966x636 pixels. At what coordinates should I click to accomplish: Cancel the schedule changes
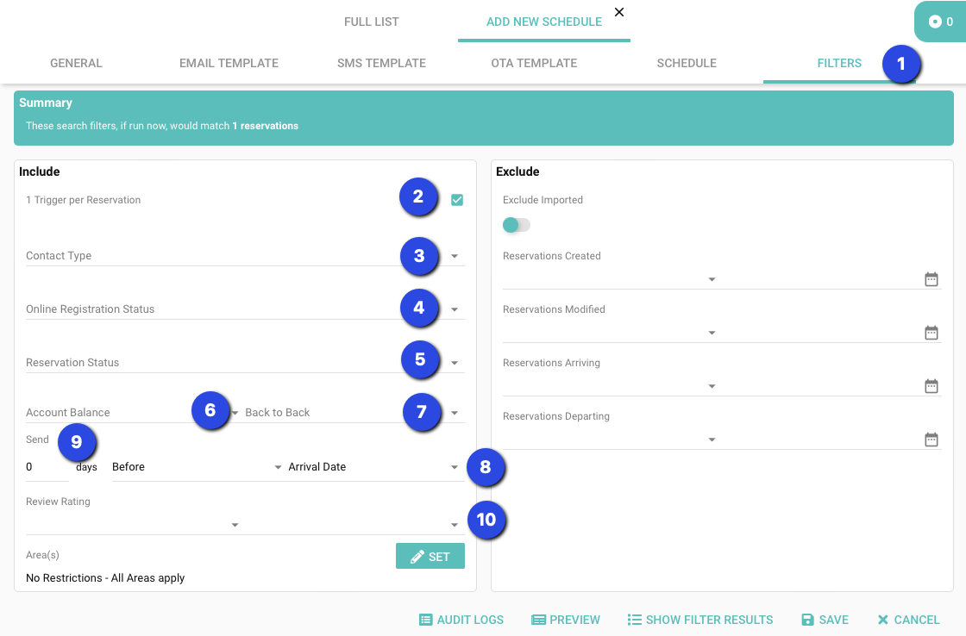coord(908,620)
